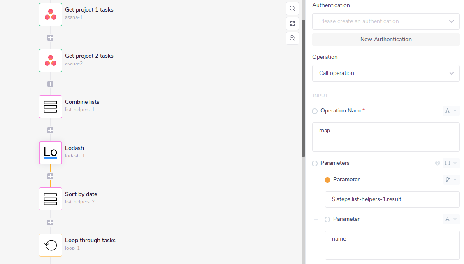Click the Lodash step icon
This screenshot has height=264, width=464.
50,152
